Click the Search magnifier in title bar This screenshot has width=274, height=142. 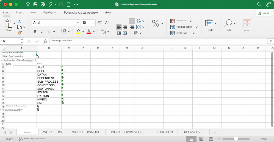point(259,4)
